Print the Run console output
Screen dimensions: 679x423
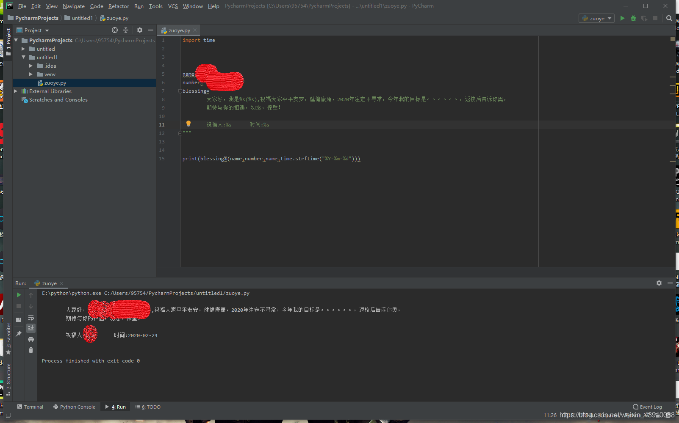(x=31, y=339)
